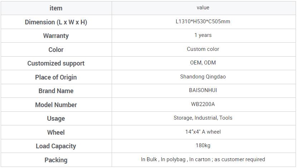Click the "item" header cell
297x168 pixels.
(x=56, y=8)
